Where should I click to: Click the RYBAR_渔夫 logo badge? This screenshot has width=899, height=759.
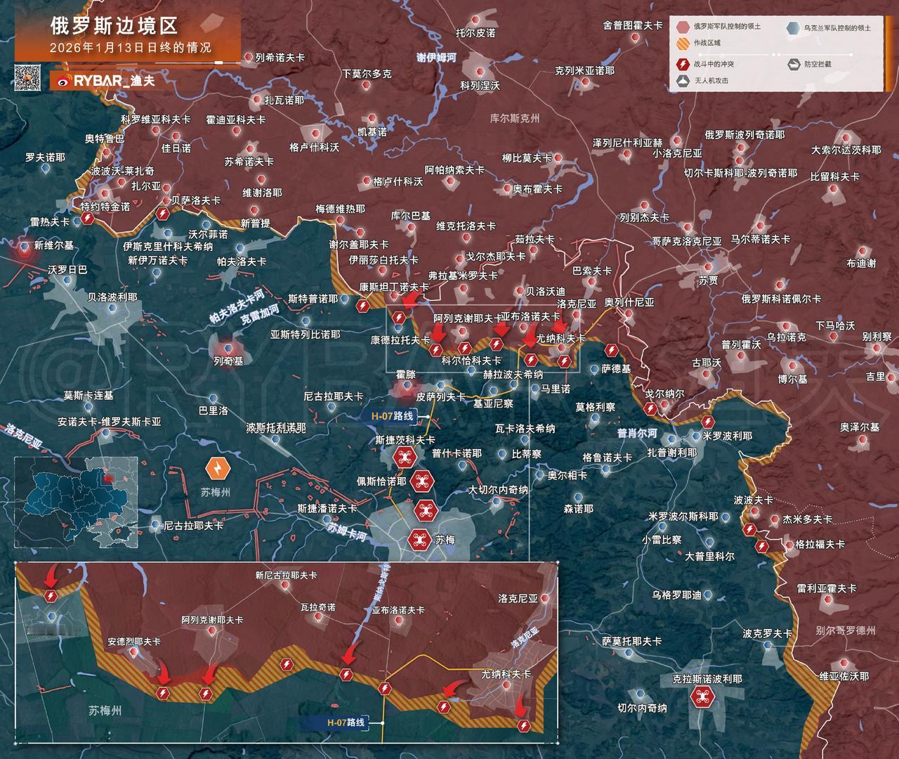pos(105,82)
